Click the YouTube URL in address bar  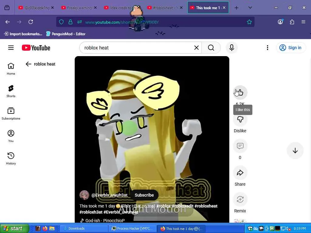tap(122, 22)
